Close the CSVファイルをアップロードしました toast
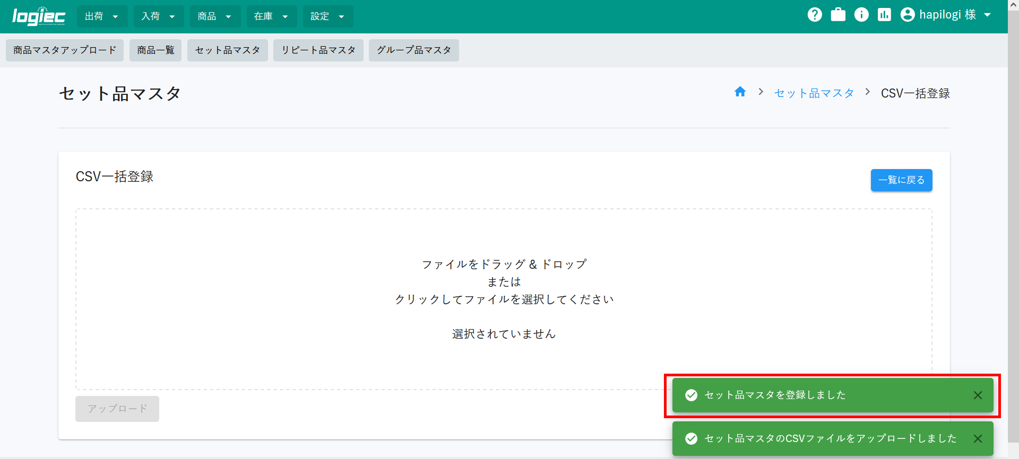 978,439
